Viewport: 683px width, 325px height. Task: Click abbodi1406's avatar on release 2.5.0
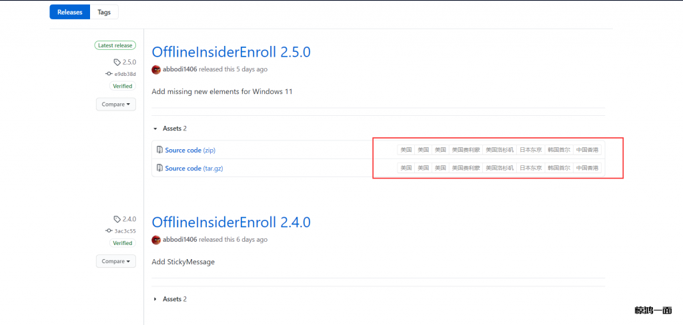pyautogui.click(x=156, y=69)
